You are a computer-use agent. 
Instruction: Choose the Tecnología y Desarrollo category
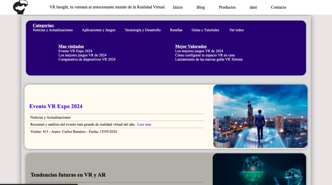pyautogui.click(x=143, y=30)
